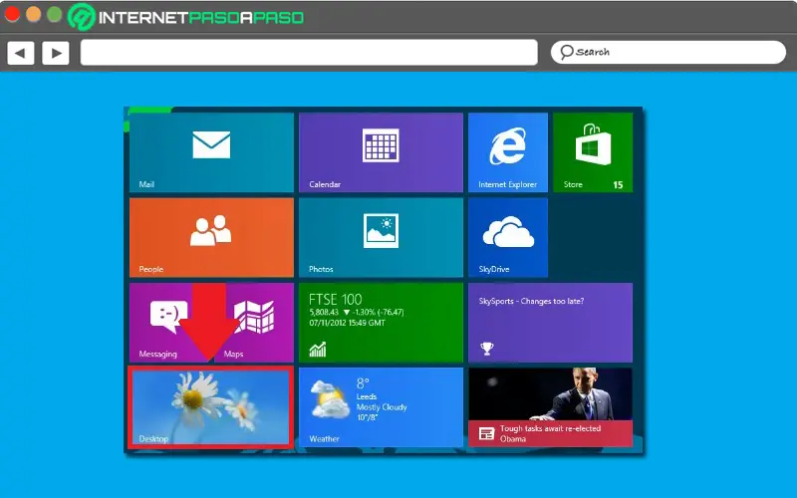This screenshot has width=797, height=498.
Task: Open the People tile
Action: tap(211, 237)
